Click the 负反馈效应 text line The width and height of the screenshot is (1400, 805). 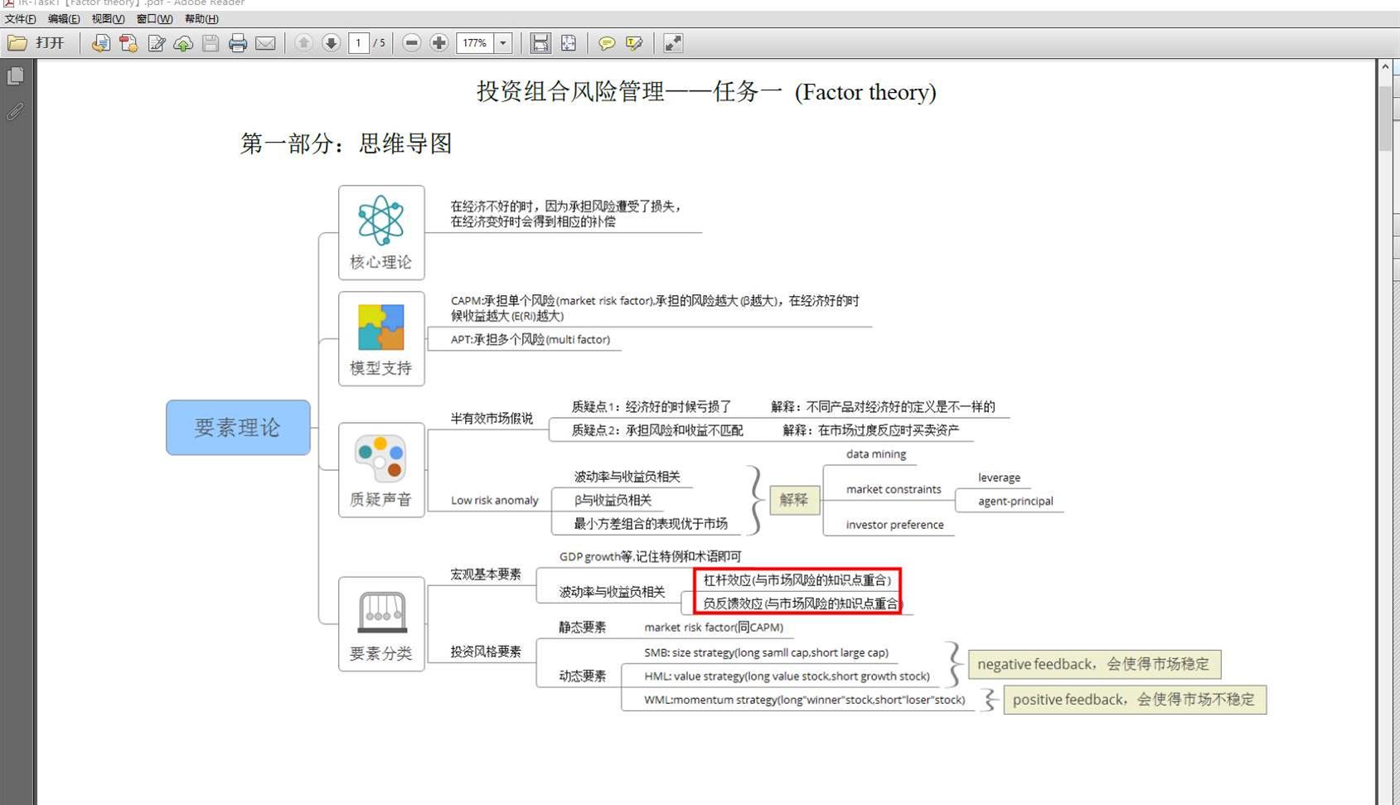pyautogui.click(x=801, y=604)
